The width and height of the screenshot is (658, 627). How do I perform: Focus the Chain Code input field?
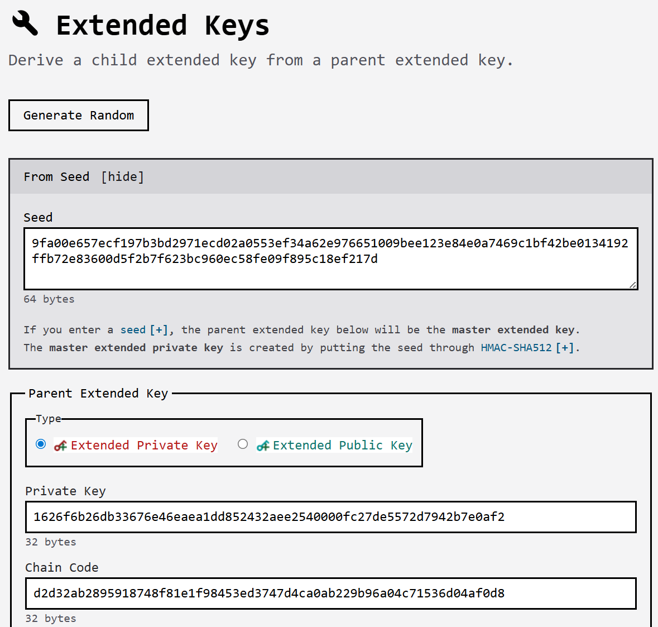[x=330, y=594]
